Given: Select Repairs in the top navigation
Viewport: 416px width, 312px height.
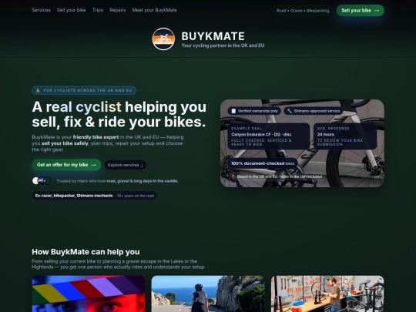Looking at the screenshot, I should tap(118, 10).
